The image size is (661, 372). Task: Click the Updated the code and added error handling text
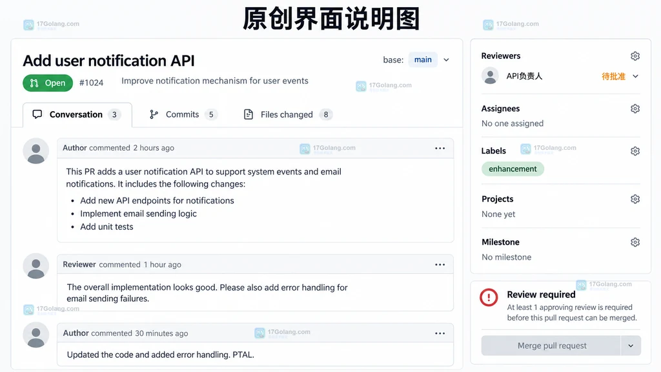pyautogui.click(x=160, y=355)
